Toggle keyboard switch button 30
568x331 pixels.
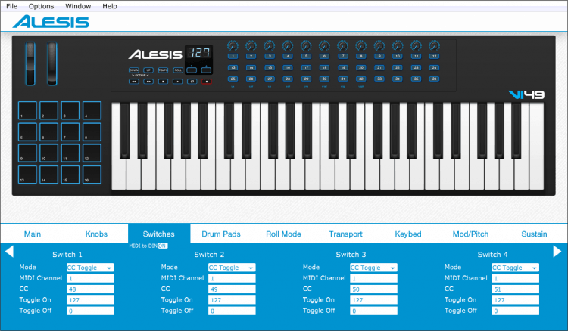coord(324,79)
